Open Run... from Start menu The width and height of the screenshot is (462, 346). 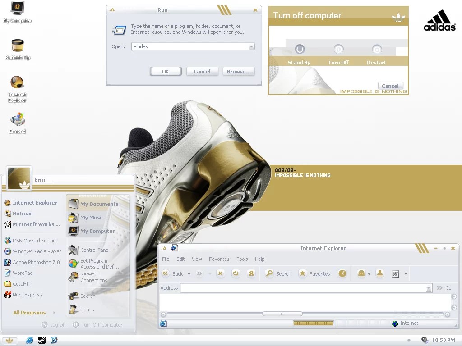tap(81, 310)
